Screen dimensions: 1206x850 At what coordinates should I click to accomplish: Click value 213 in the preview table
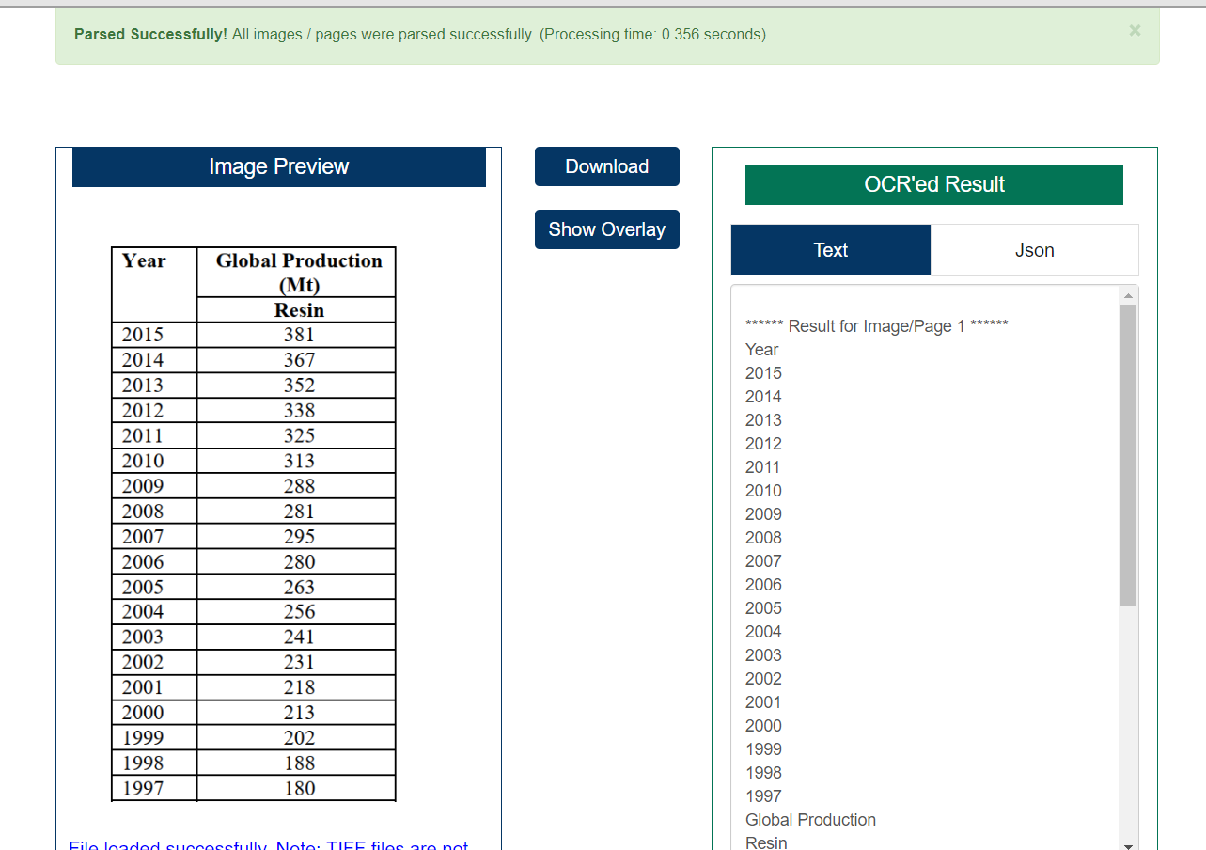[x=299, y=713]
